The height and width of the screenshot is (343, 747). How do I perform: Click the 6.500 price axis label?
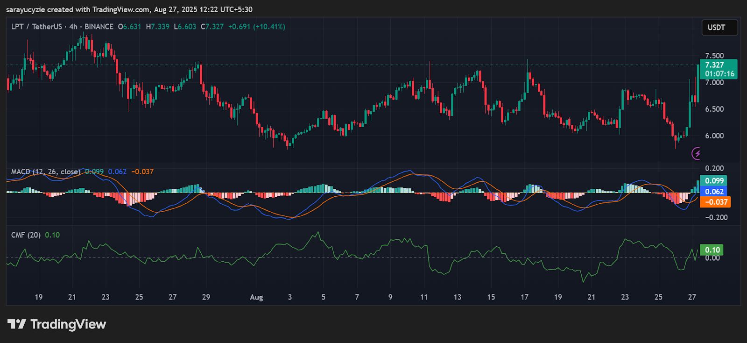(714, 109)
